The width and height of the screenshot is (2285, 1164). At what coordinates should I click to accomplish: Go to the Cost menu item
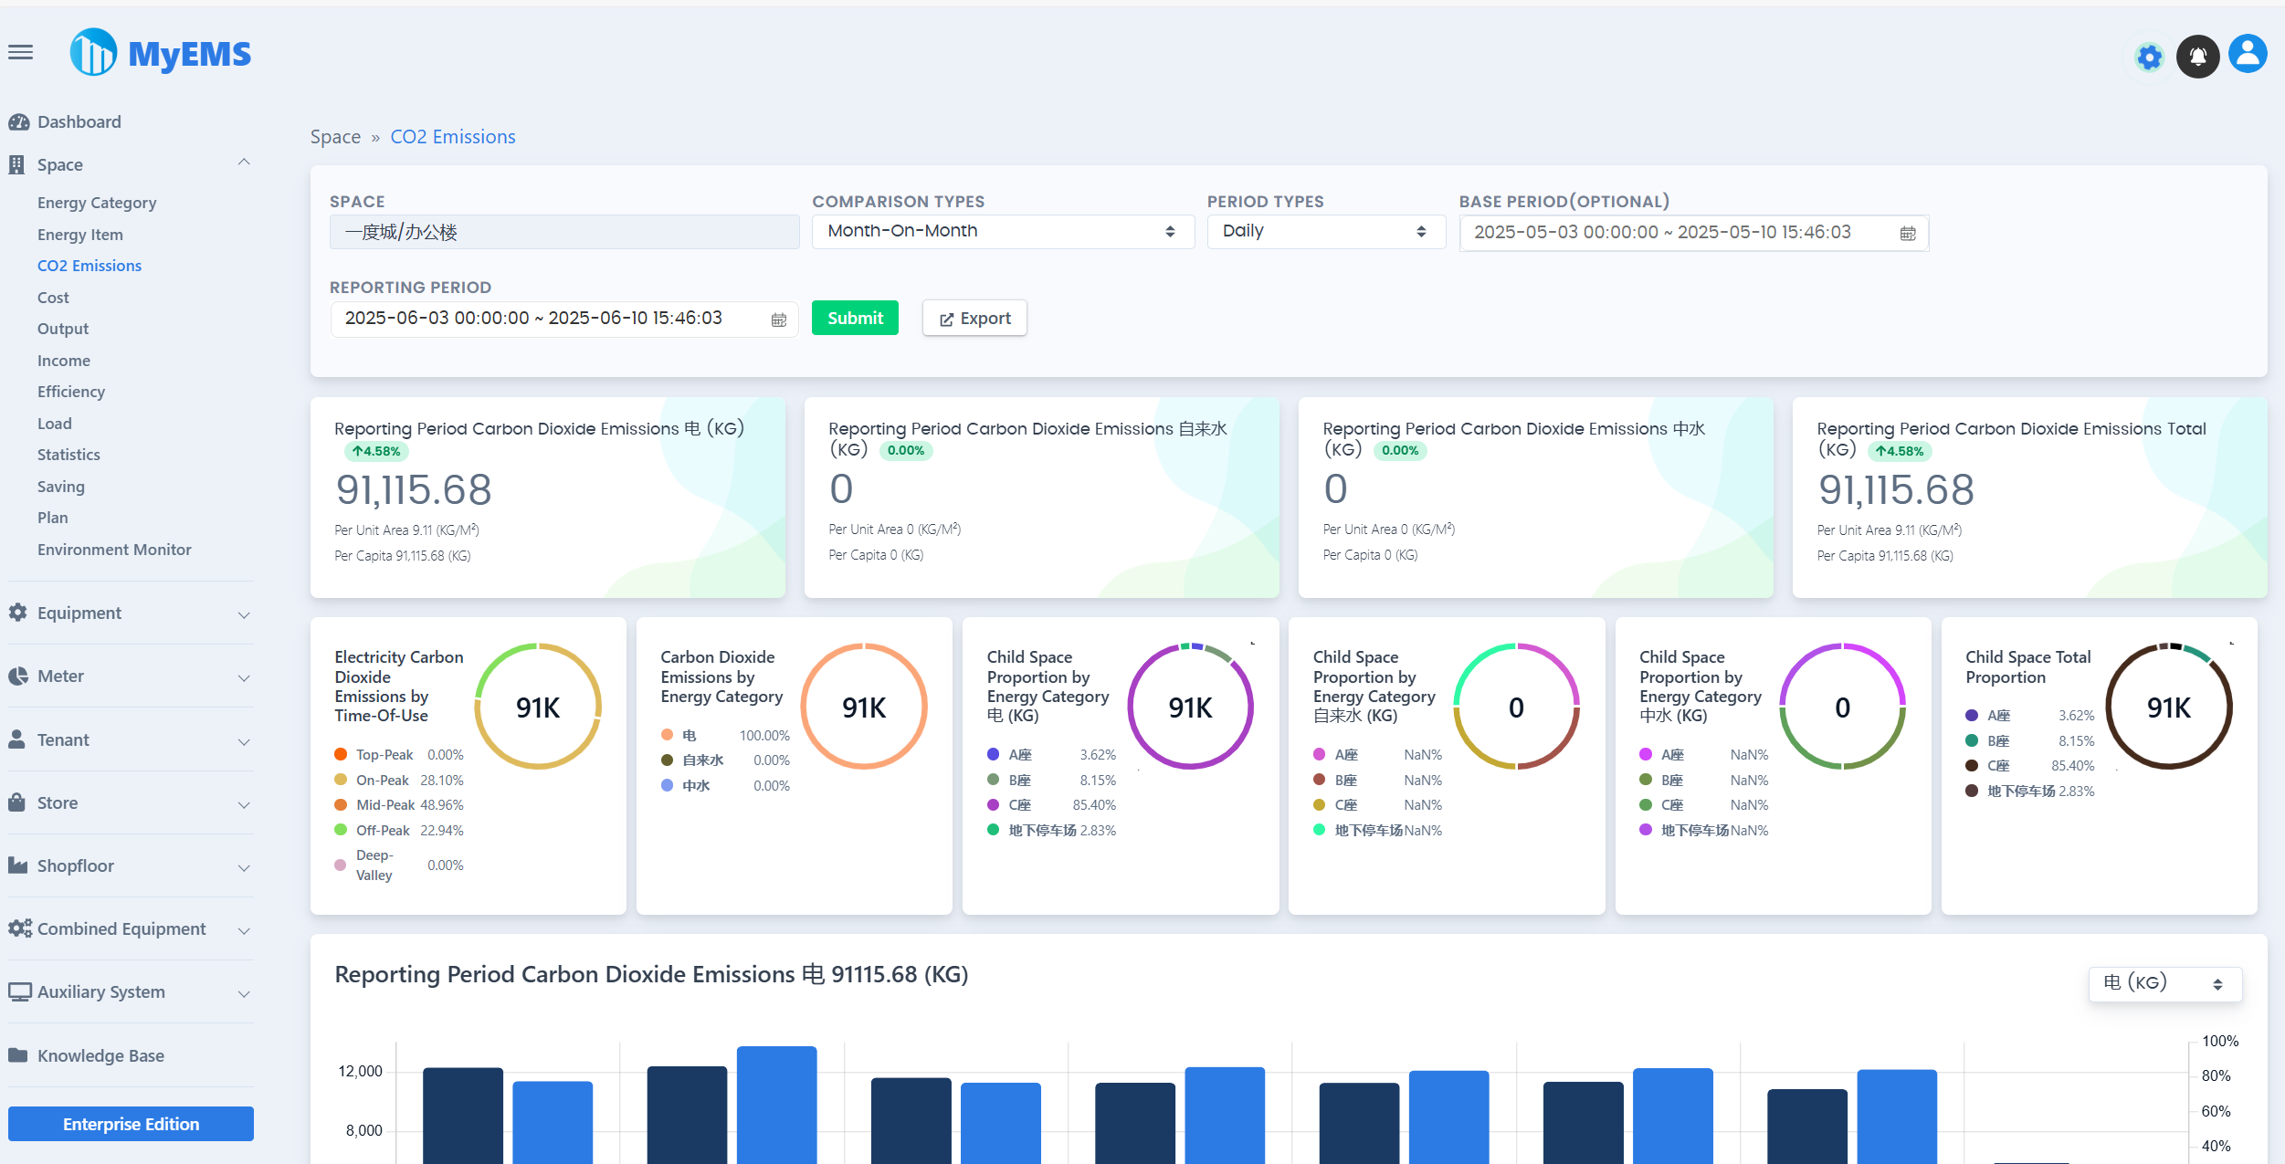click(53, 298)
